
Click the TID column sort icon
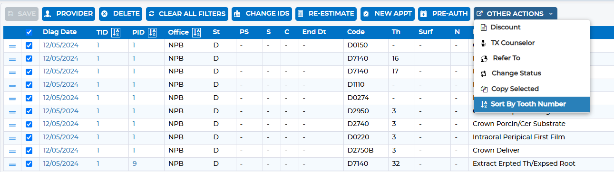coord(116,32)
